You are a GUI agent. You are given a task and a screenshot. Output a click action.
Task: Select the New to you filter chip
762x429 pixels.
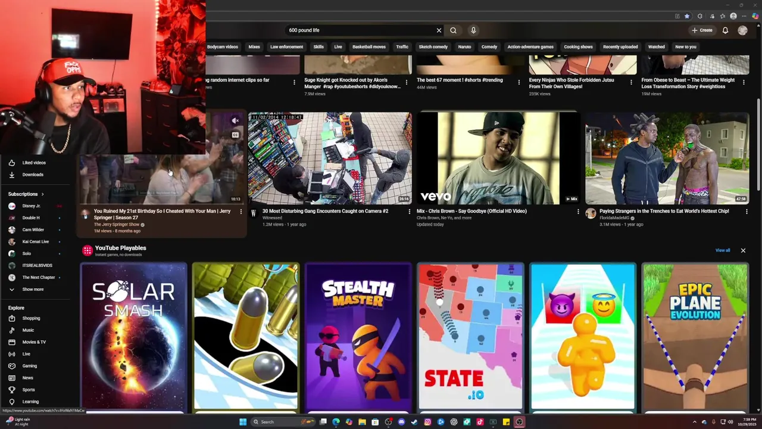coord(686,47)
